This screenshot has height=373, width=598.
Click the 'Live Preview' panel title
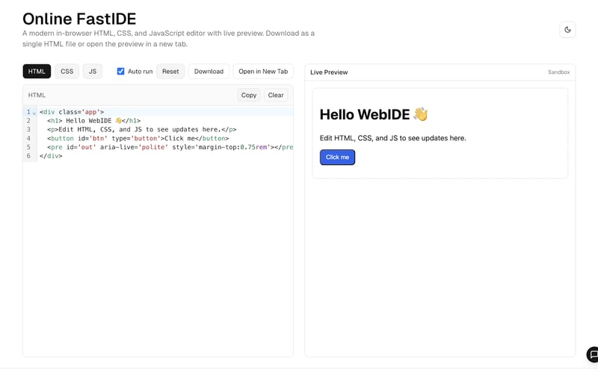click(329, 72)
